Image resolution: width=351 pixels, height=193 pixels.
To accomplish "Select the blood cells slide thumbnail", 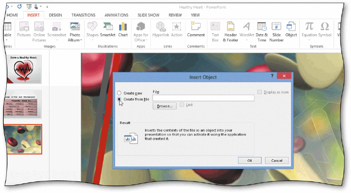I will 24,139.
